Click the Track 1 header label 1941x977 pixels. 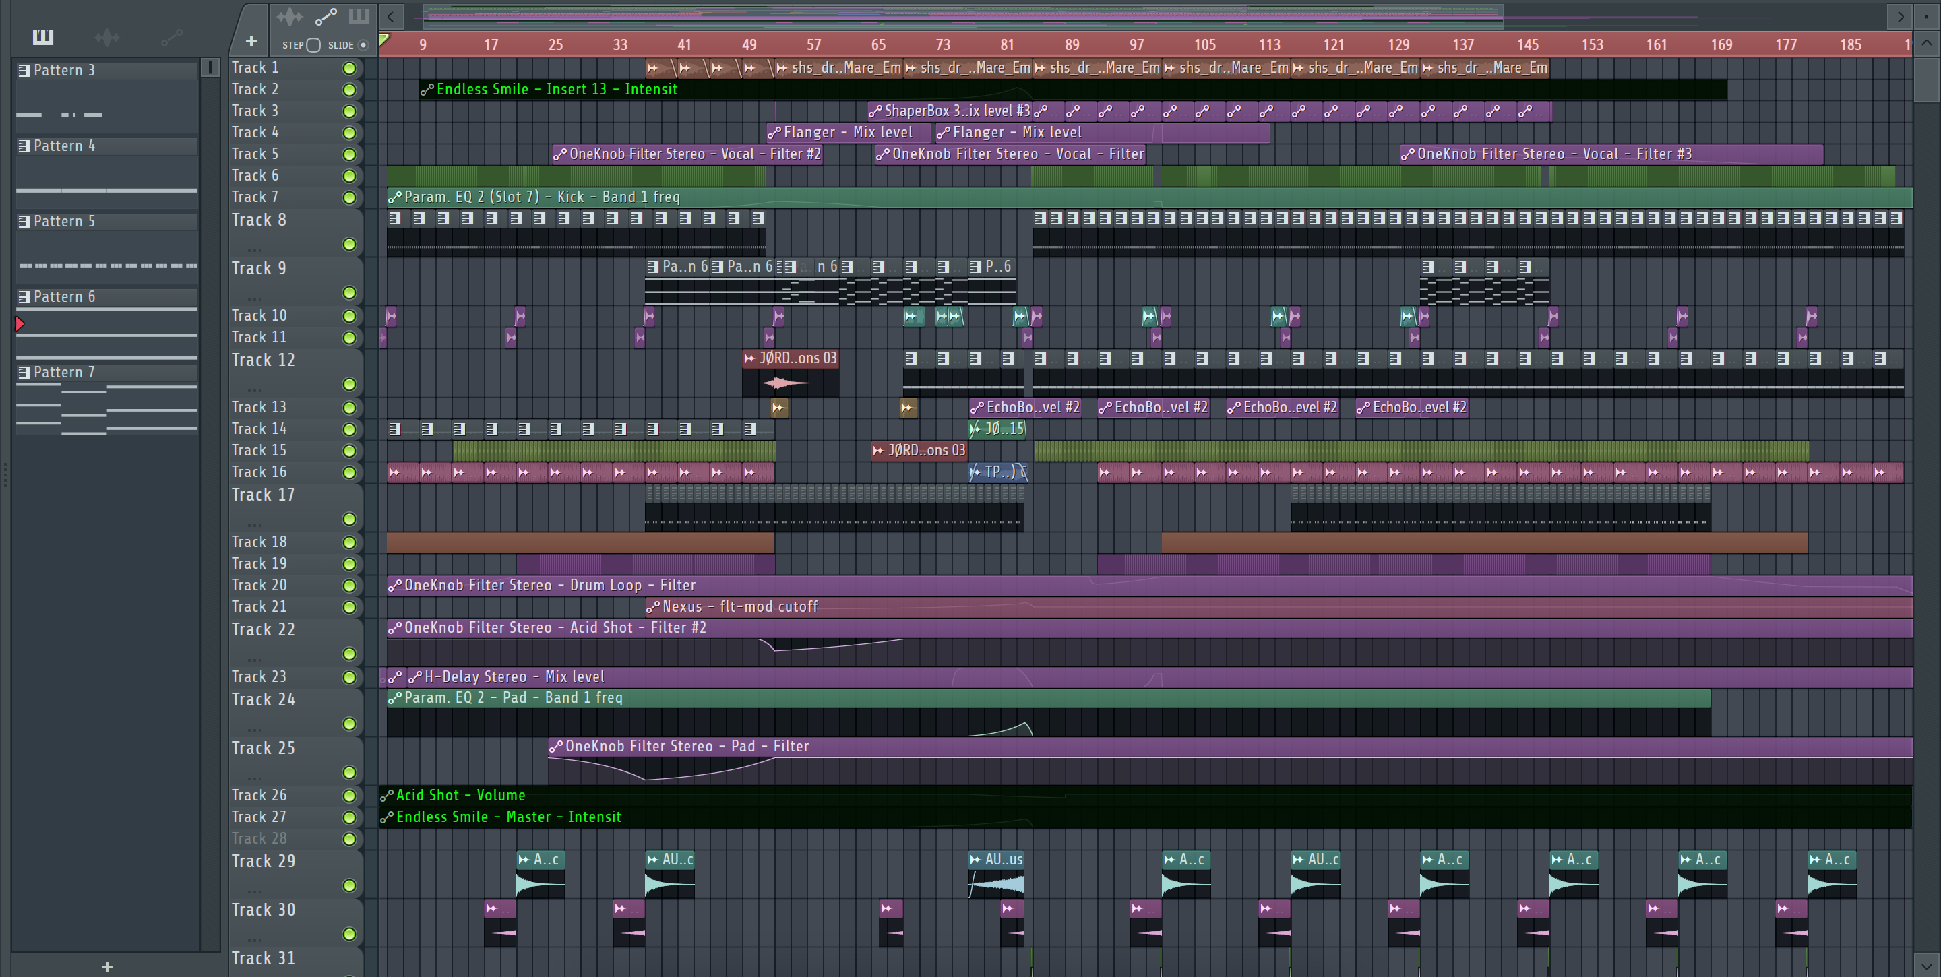255,68
